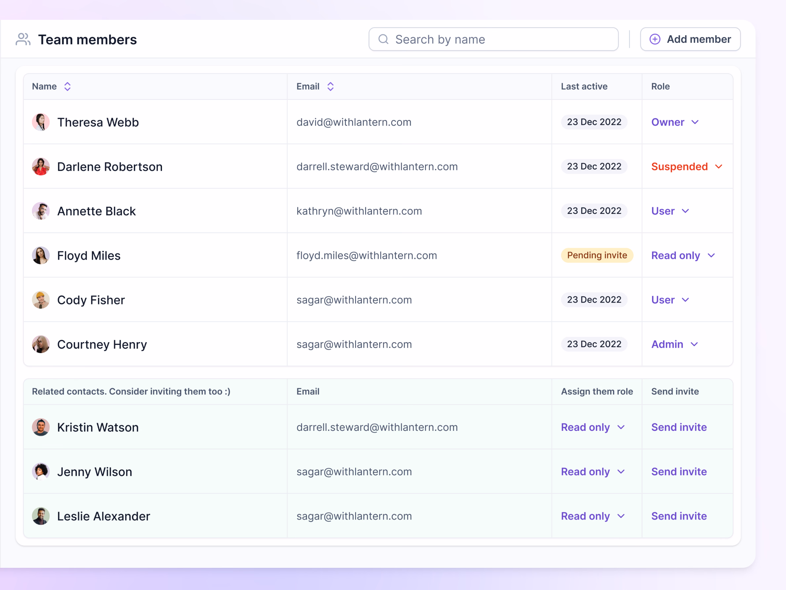Send invite to Kristin Watson
Image resolution: width=786 pixels, height=590 pixels.
[679, 427]
